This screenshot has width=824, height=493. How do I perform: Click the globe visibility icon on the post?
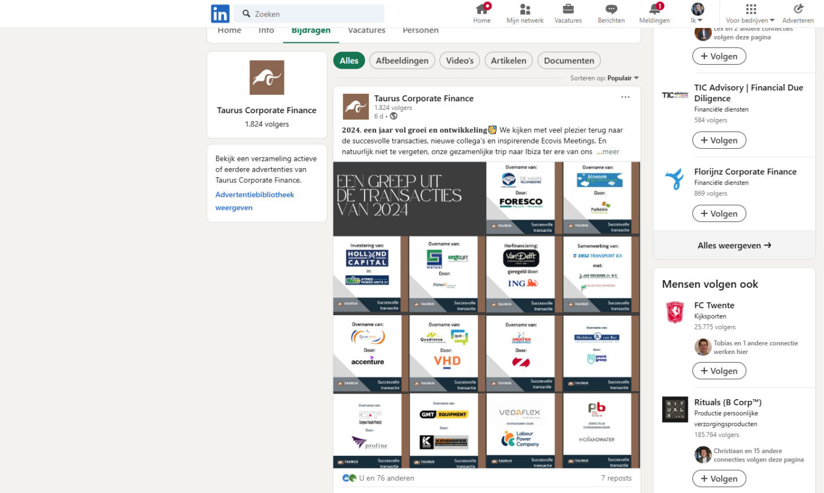pos(394,116)
